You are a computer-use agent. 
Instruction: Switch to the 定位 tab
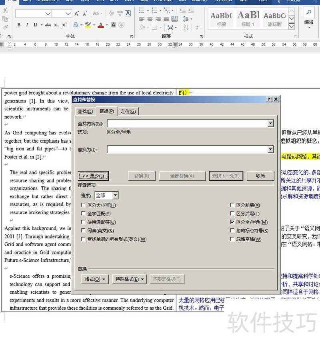128,111
